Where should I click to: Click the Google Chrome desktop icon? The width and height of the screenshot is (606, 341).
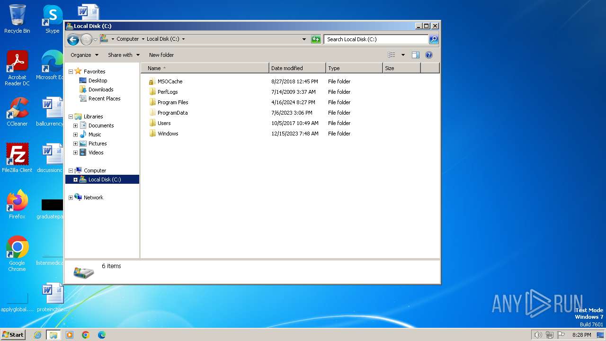coord(17,253)
